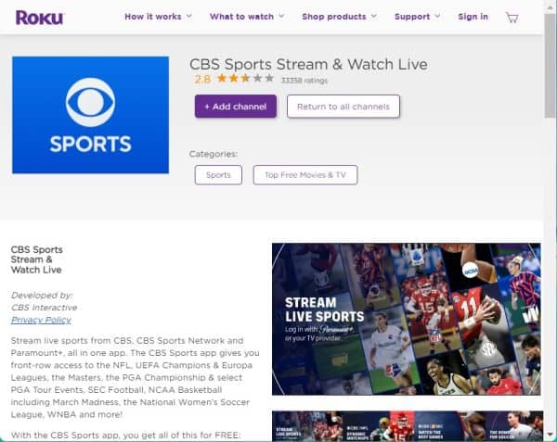Open the Stream Live Sports screenshot
The image size is (557, 442).
[406, 319]
